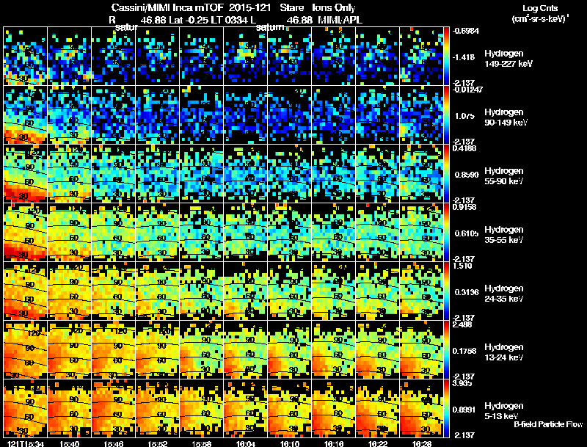
Task: Click the 'Log Cnts' colorbar heading
Action: coord(540,8)
